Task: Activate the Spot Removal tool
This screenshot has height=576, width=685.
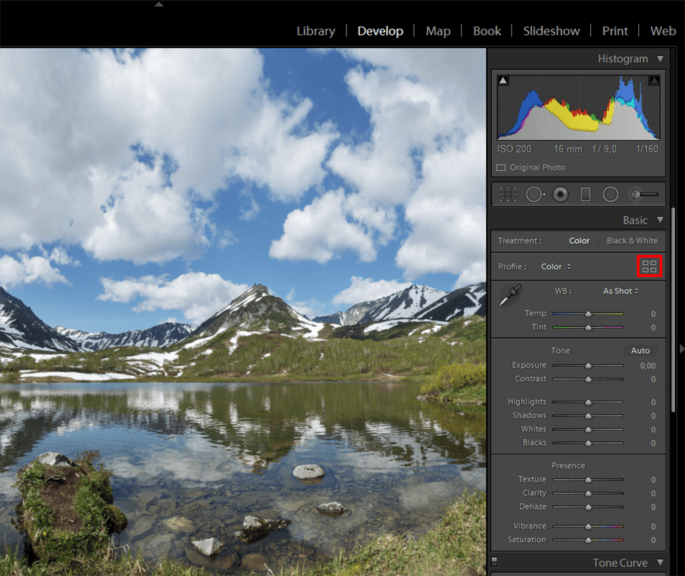Action: (534, 194)
